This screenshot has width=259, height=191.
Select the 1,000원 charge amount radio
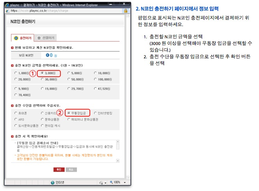point(16,73)
